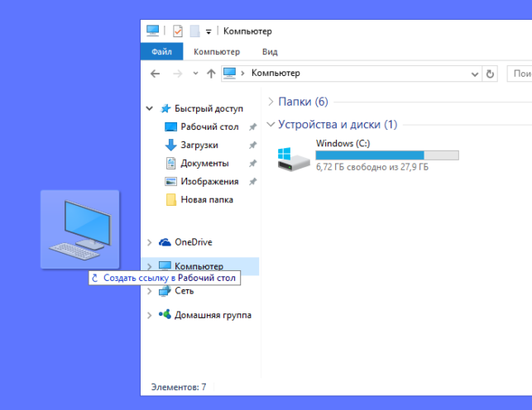The height and width of the screenshot is (410, 532).
Task: Open Загрузки in Quick access
Action: 199,145
